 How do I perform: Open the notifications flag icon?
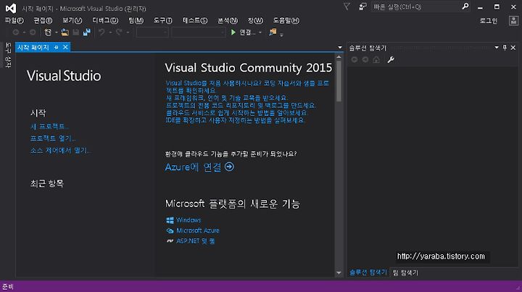347,7
